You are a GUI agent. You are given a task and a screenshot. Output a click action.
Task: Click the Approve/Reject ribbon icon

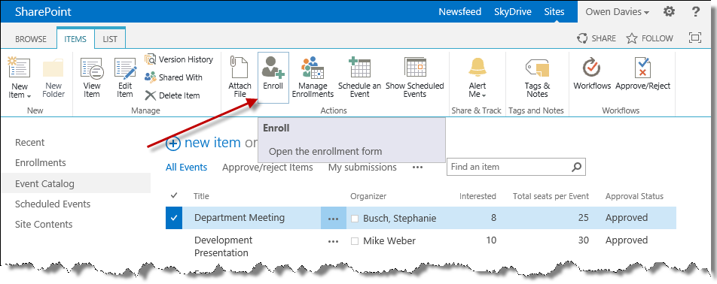point(642,68)
